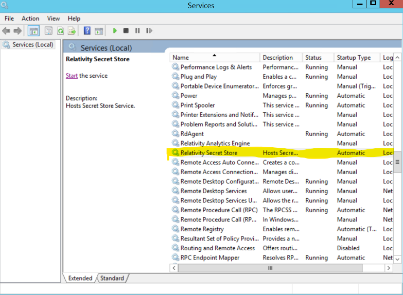Viewport: 403px width, 295px height.
Task: Click gear icon of Relativity Analytics Engine
Action: pyautogui.click(x=176, y=143)
